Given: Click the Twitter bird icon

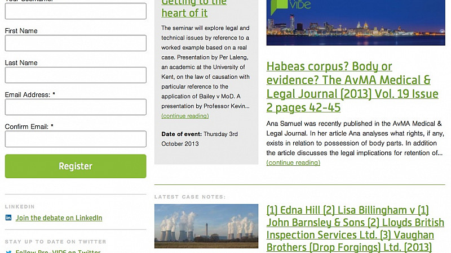Looking at the screenshot, I should [x=8, y=251].
